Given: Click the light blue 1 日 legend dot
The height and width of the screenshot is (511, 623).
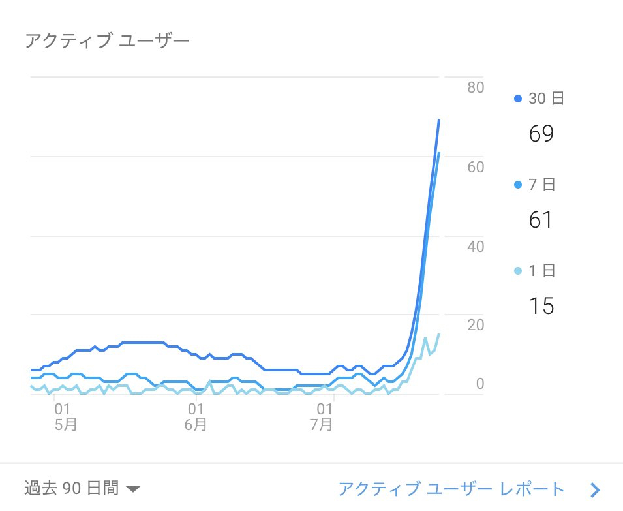Looking at the screenshot, I should [x=518, y=270].
